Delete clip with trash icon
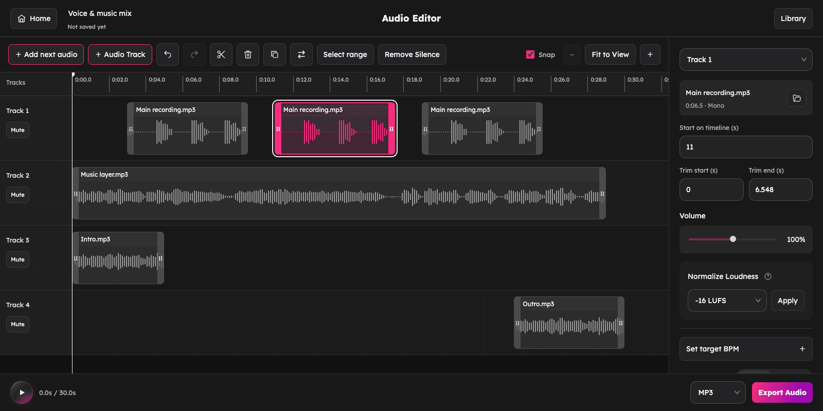This screenshot has width=823, height=411. (248, 54)
